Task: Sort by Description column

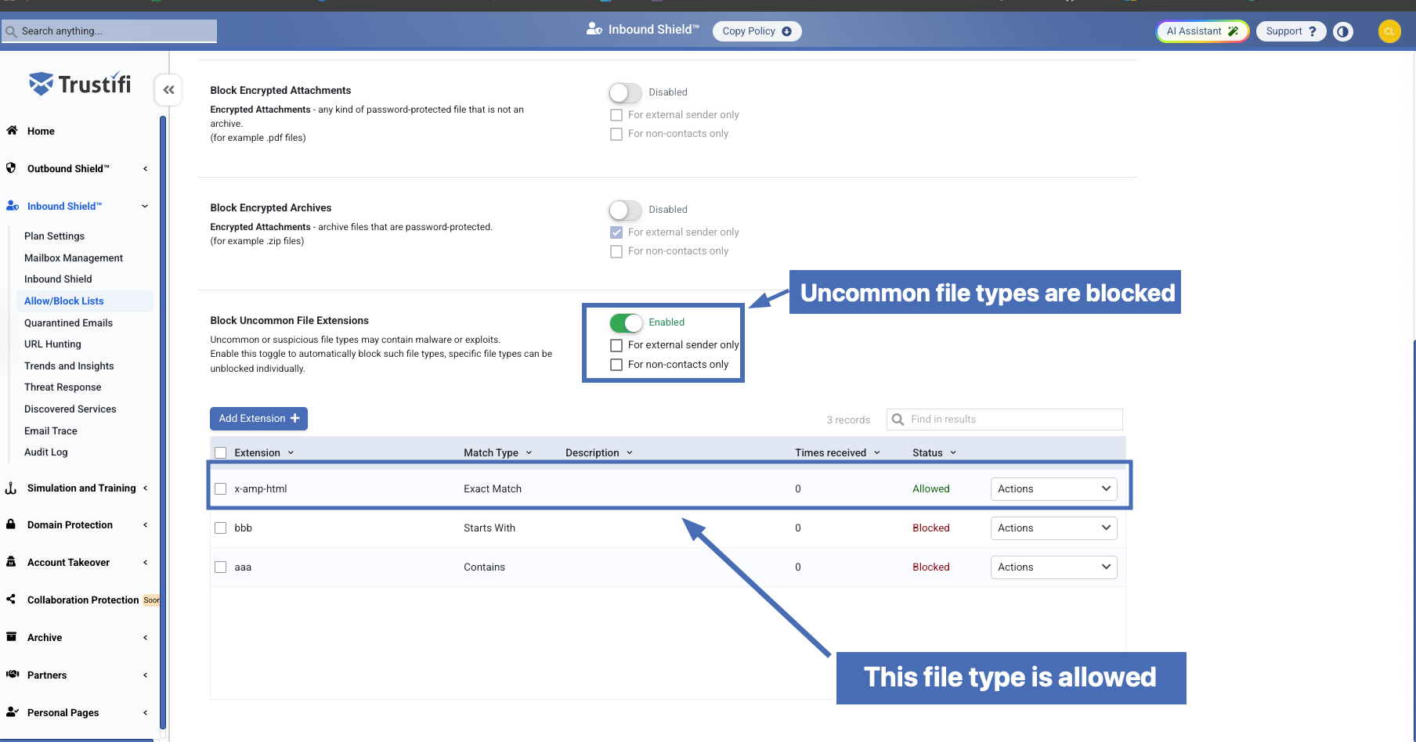Action: [x=599, y=452]
